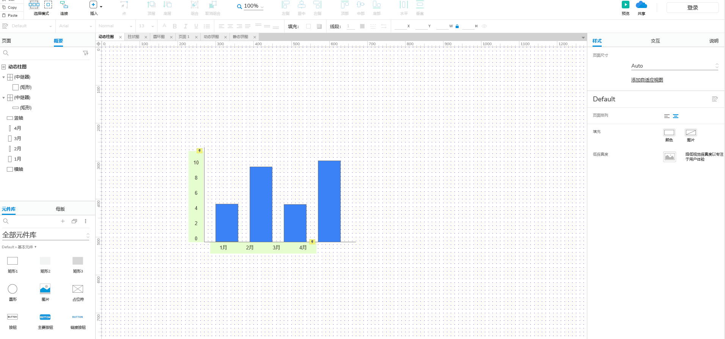Click the outline search magnifier icon
The width and height of the screenshot is (725, 339).
(x=6, y=53)
